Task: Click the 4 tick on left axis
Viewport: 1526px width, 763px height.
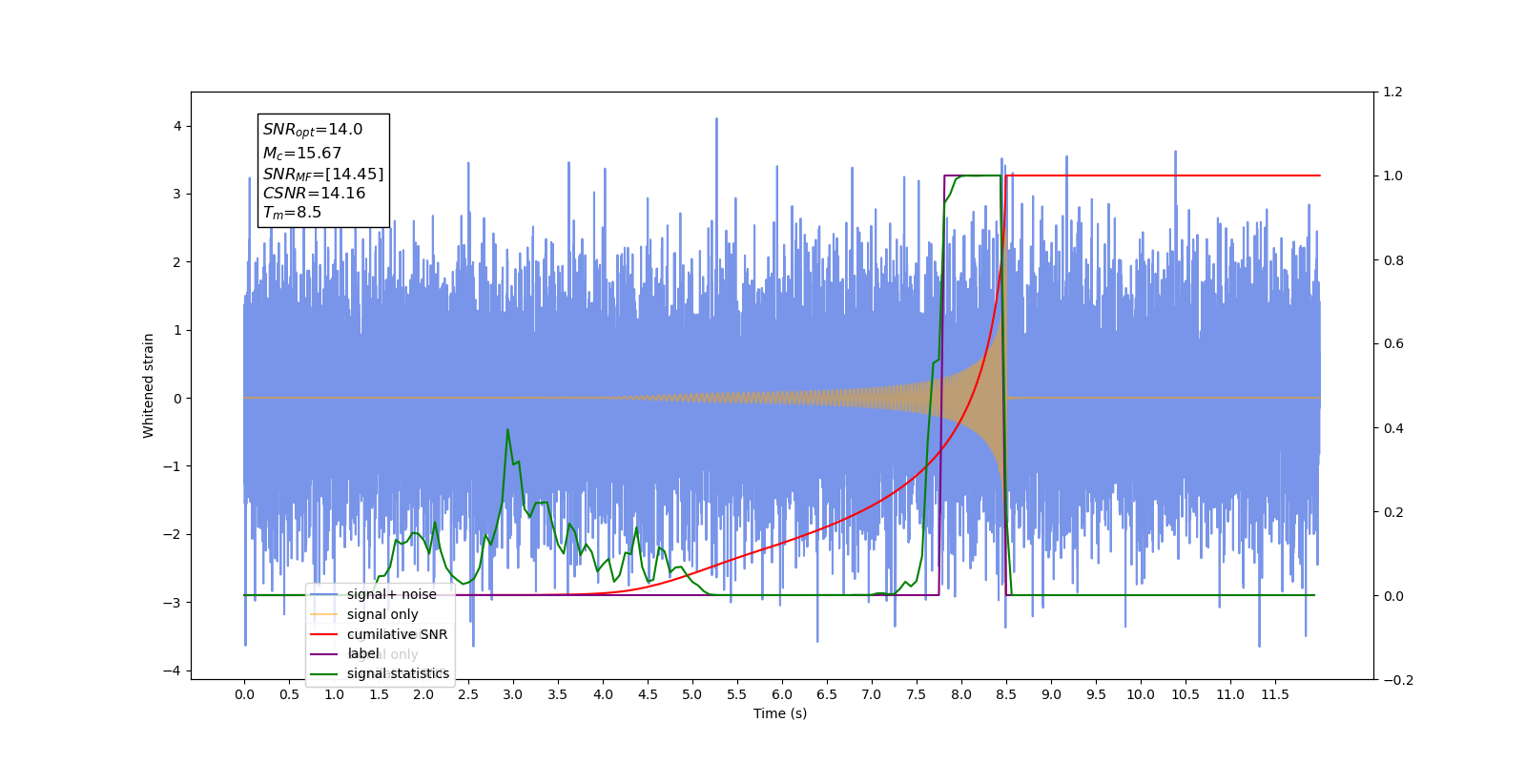Action: pyautogui.click(x=177, y=127)
